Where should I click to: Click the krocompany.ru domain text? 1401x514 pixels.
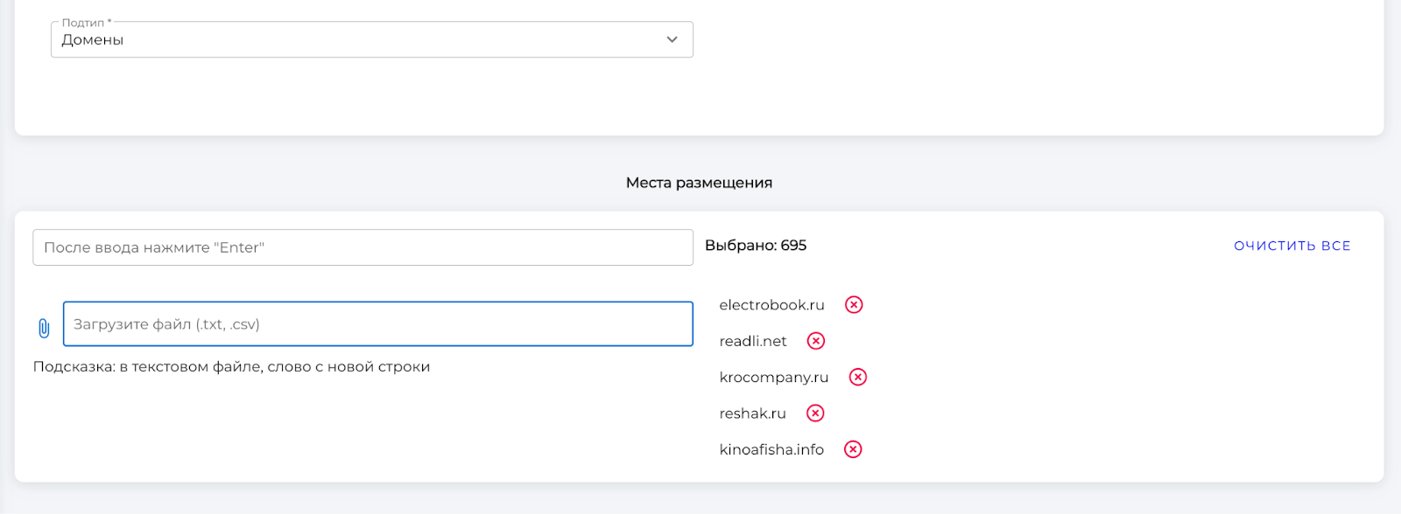[774, 378]
